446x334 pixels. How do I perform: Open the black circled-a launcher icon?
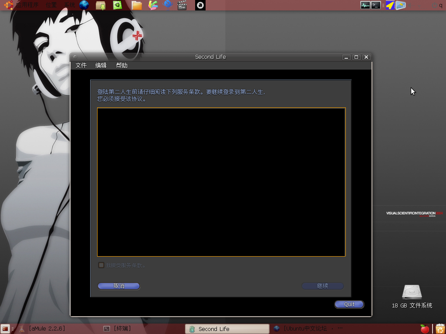(200, 5)
